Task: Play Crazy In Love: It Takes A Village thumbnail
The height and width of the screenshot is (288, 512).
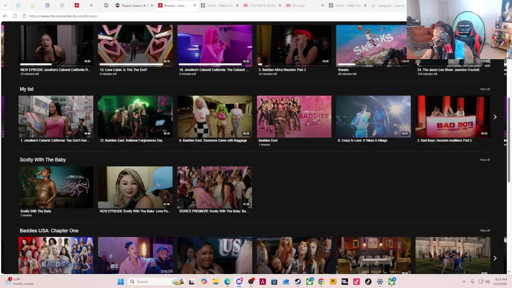Action: (373, 116)
